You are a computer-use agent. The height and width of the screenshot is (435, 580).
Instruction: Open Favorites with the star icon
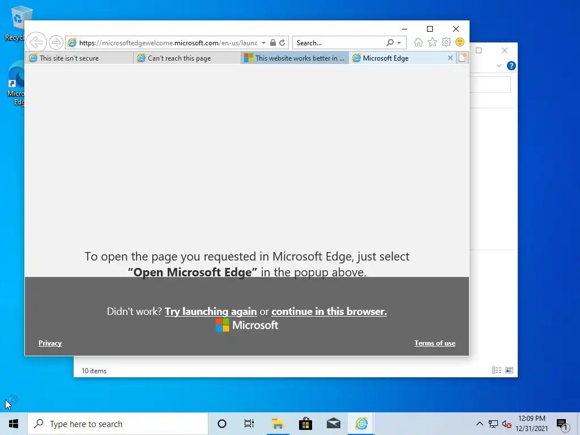pos(432,42)
